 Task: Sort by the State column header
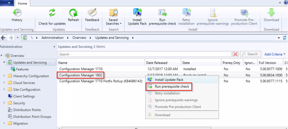click(x=201, y=63)
